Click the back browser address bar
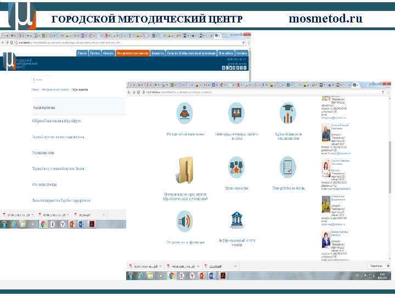 (x=130, y=43)
